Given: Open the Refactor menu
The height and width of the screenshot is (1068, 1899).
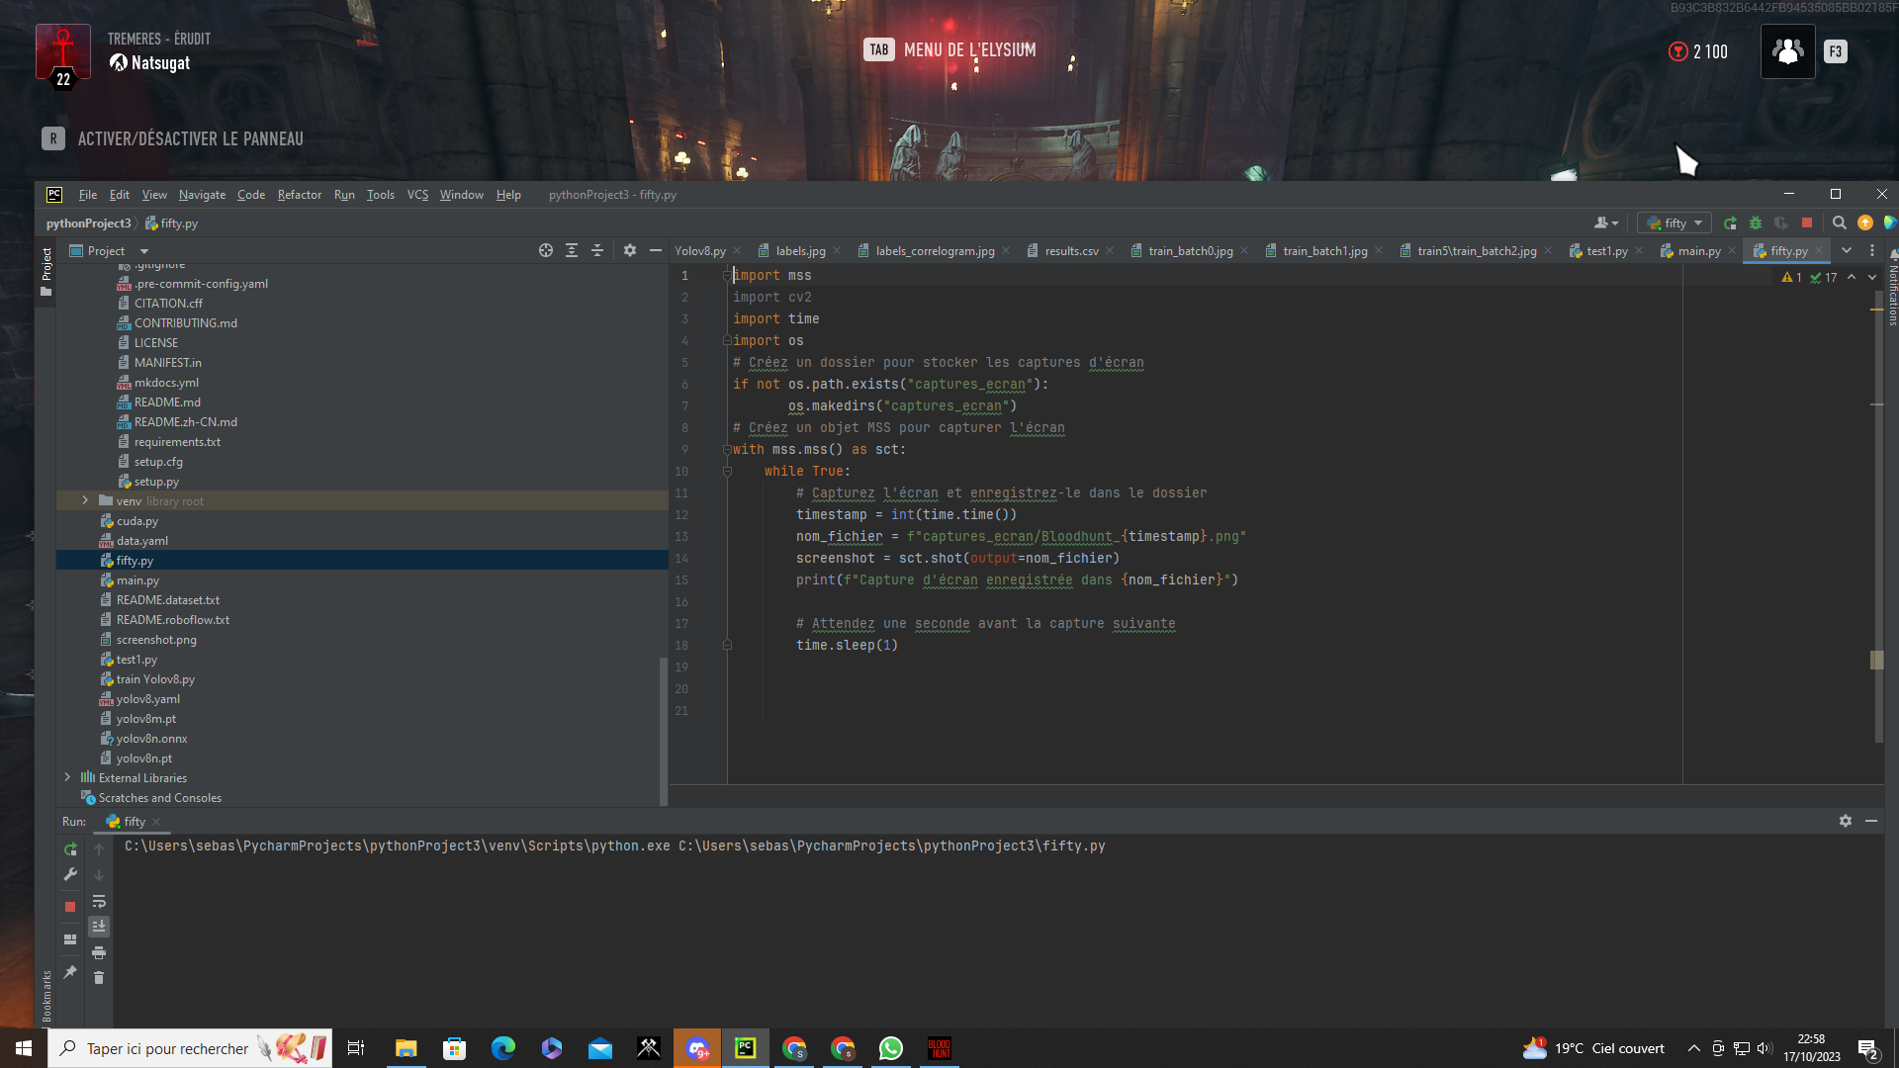Looking at the screenshot, I should coord(300,195).
